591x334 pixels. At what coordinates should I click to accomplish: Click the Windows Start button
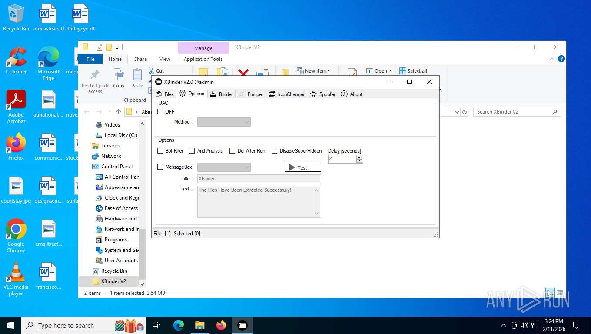10,325
